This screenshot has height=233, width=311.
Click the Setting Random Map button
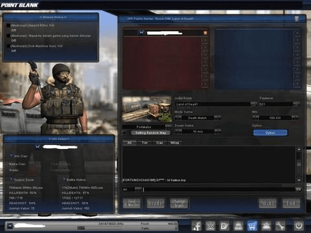[x=150, y=133]
